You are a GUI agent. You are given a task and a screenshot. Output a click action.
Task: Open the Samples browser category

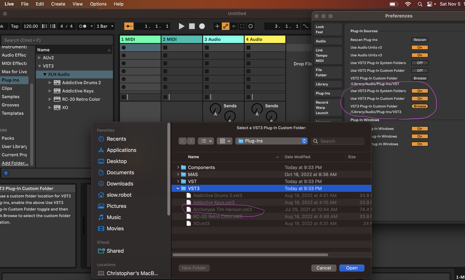tap(11, 97)
